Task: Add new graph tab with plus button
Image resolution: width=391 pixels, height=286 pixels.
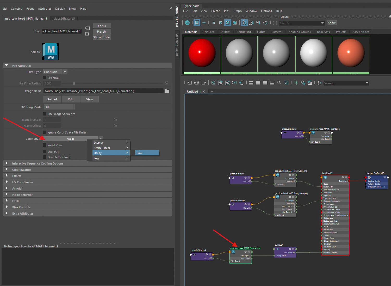Action: point(212,92)
